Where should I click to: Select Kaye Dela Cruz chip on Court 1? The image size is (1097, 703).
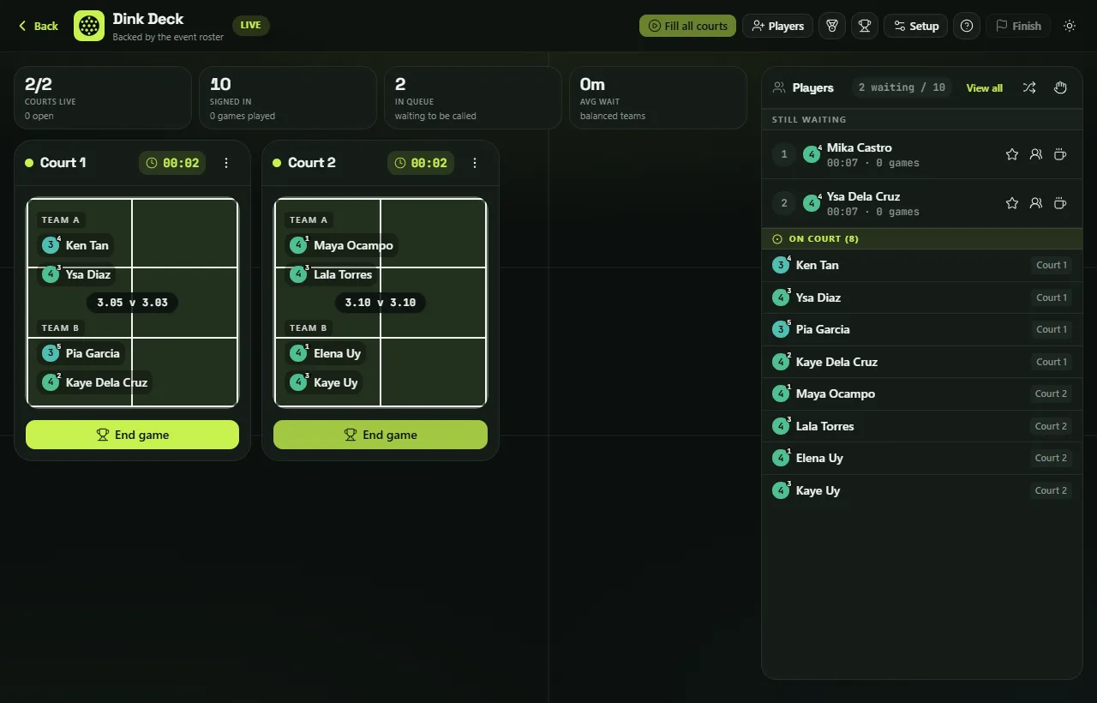[94, 382]
